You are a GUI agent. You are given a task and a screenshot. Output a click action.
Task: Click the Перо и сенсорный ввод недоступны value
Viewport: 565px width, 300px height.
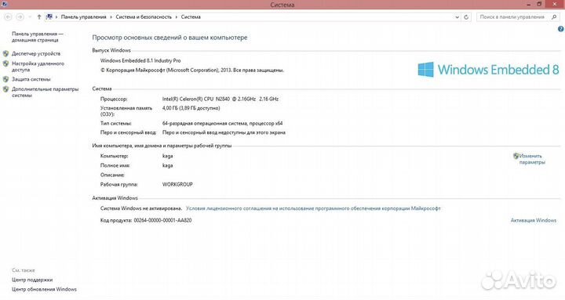coord(224,132)
